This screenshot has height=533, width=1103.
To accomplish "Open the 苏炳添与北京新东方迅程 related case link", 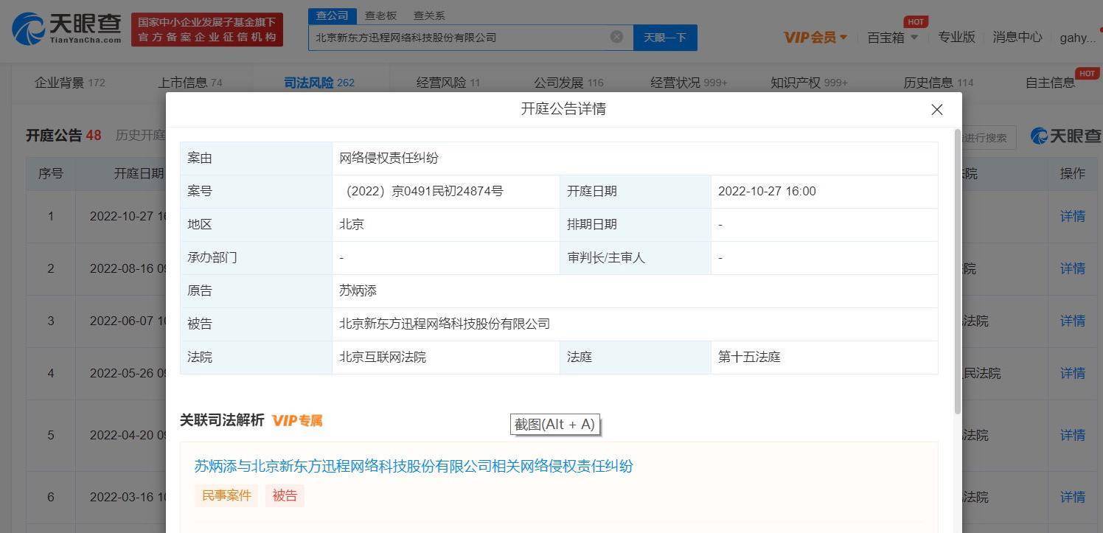I will [x=414, y=466].
